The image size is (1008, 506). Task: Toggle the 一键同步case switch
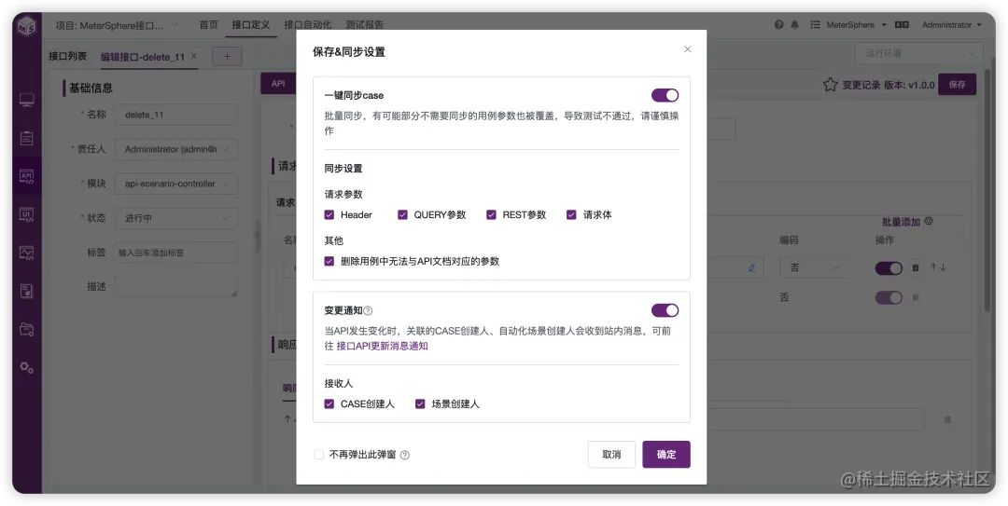665,96
